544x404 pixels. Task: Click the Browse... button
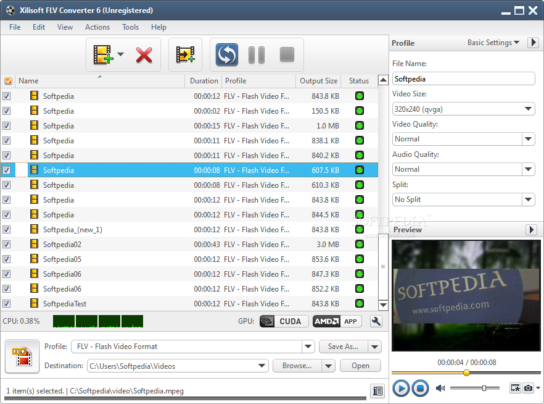[x=297, y=366]
